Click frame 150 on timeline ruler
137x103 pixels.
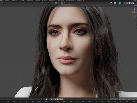pos(71,102)
